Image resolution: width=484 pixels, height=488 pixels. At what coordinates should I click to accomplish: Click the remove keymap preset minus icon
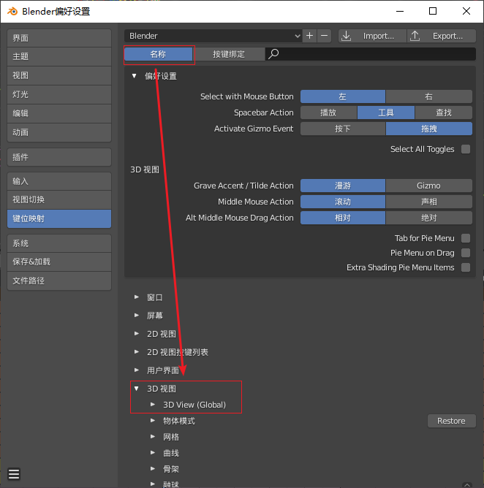coord(324,36)
